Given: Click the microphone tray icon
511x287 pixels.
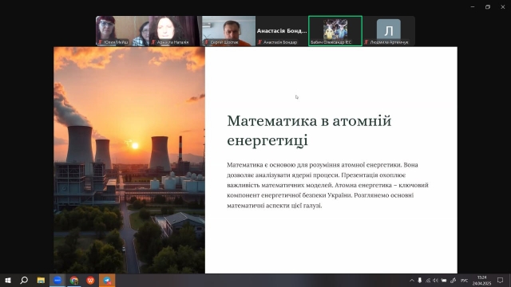Looking at the screenshot, I should coord(420,281).
